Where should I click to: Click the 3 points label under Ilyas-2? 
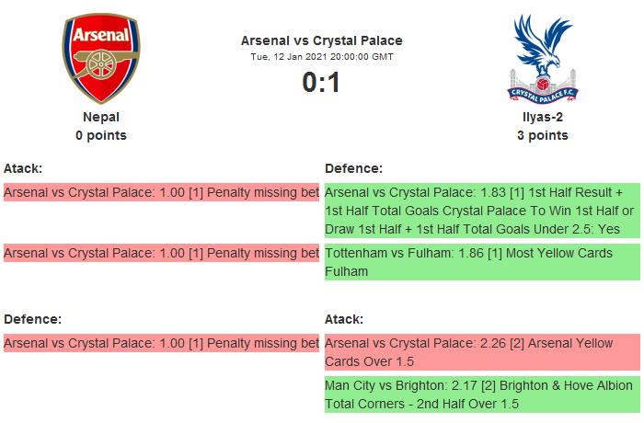tap(542, 135)
